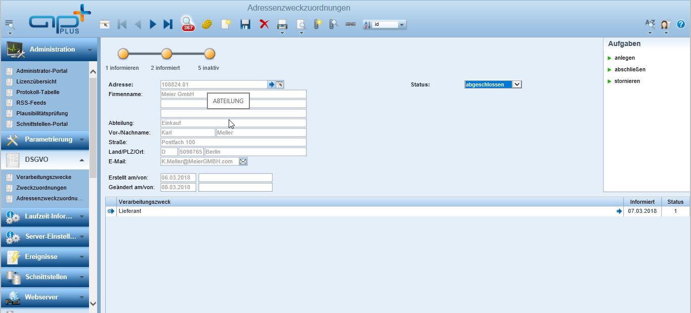This screenshot has height=313, width=691.
Task: Click the Straße field with Postfach 100
Action: [x=233, y=142]
